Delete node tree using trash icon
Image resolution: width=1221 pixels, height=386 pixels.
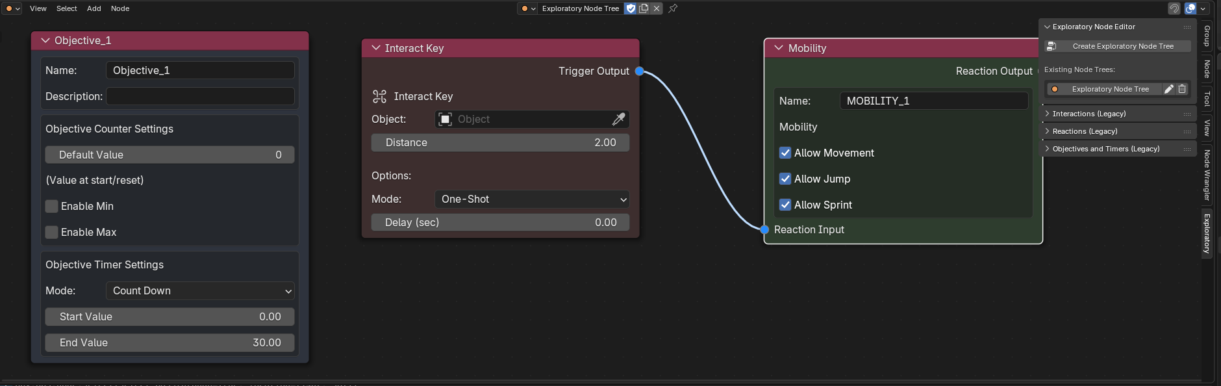coord(1182,89)
